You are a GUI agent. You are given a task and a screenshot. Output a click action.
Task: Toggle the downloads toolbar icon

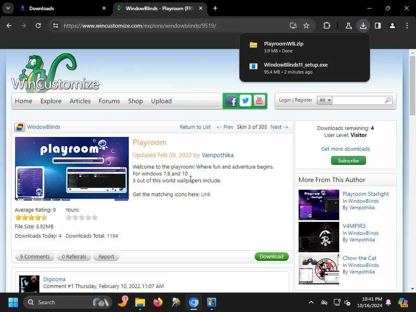pos(363,26)
